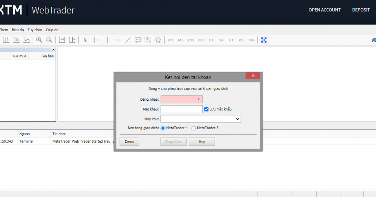
Task: Open the Giup do menu
Action: tap(52, 30)
